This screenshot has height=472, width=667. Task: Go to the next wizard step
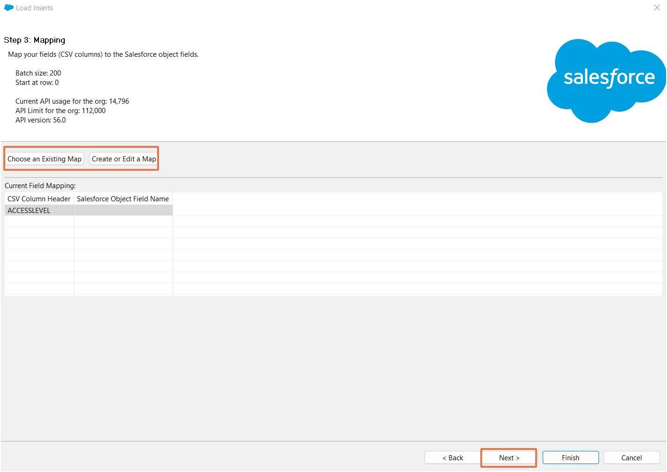(509, 457)
